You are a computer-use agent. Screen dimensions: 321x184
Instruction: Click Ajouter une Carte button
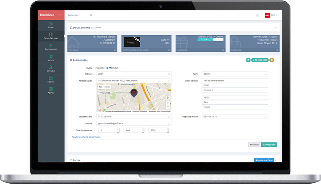(x=264, y=160)
